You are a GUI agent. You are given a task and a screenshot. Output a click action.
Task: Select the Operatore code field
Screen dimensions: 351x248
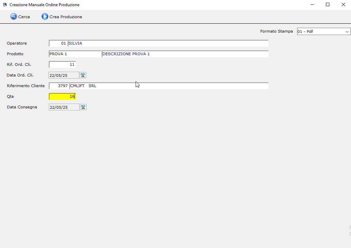(x=58, y=44)
